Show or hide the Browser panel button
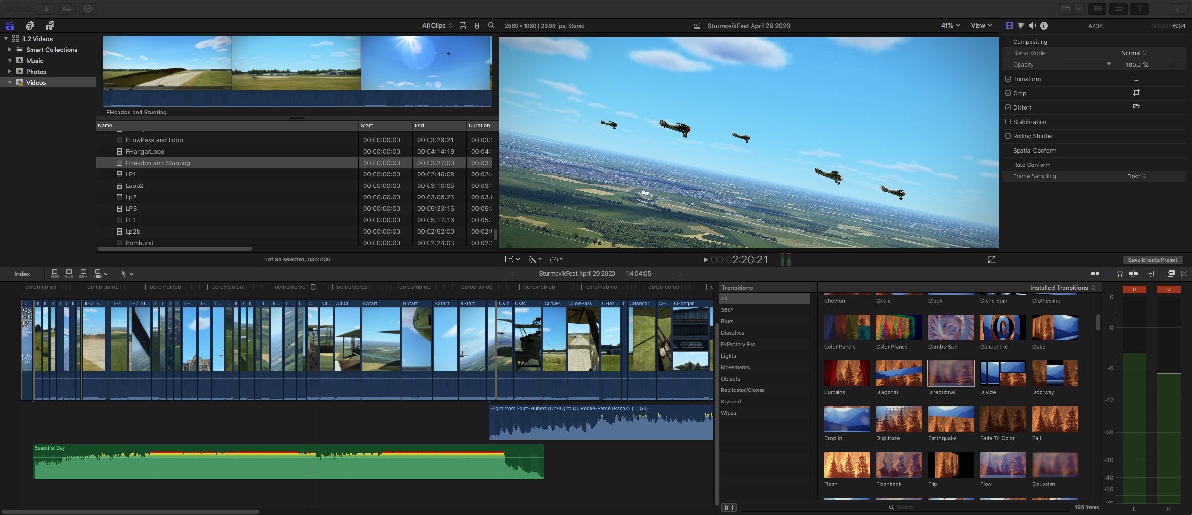The width and height of the screenshot is (1192, 515). tap(1097, 9)
